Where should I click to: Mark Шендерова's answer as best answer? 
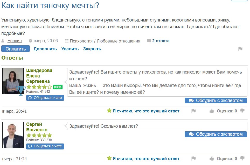pyautogui.click(x=143, y=111)
